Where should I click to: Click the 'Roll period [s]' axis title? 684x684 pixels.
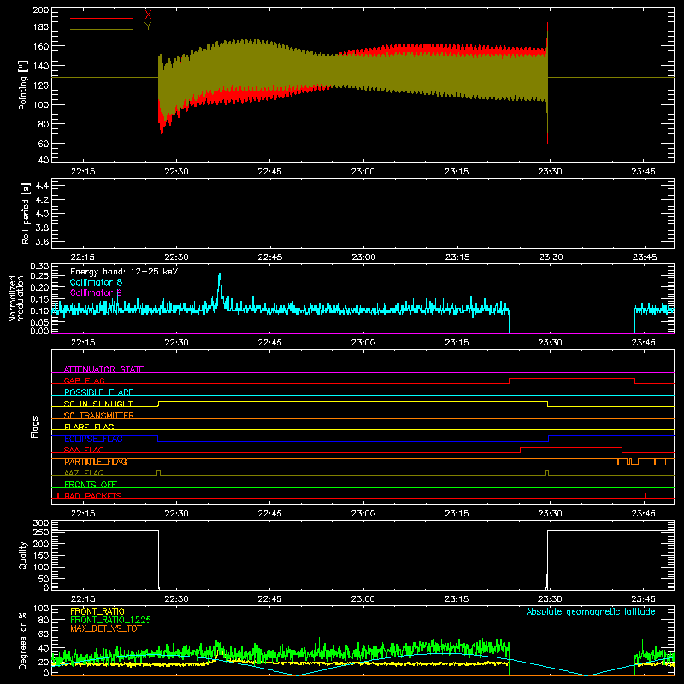click(26, 213)
